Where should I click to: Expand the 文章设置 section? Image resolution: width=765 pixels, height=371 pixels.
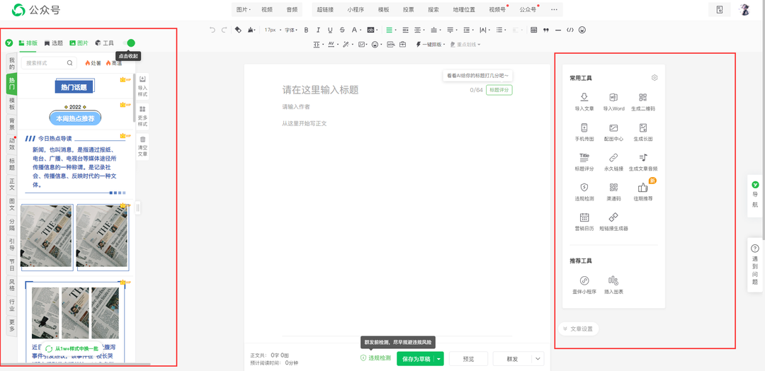[578, 329]
